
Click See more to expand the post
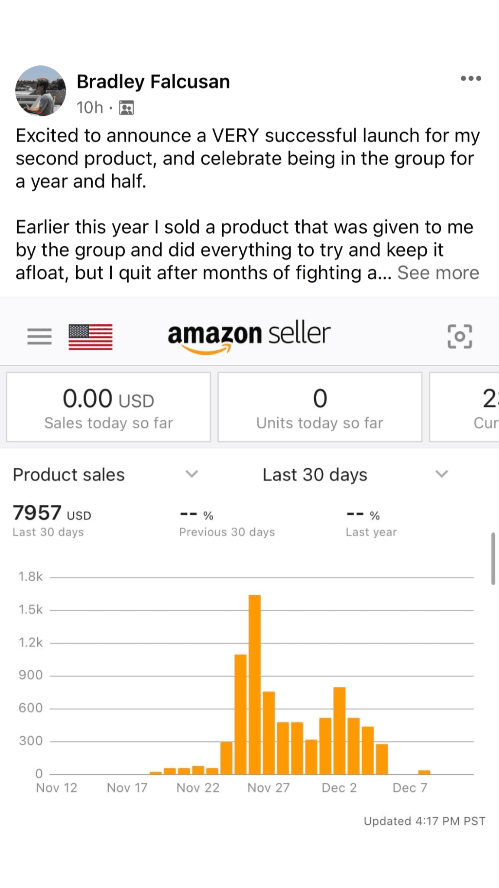click(438, 273)
